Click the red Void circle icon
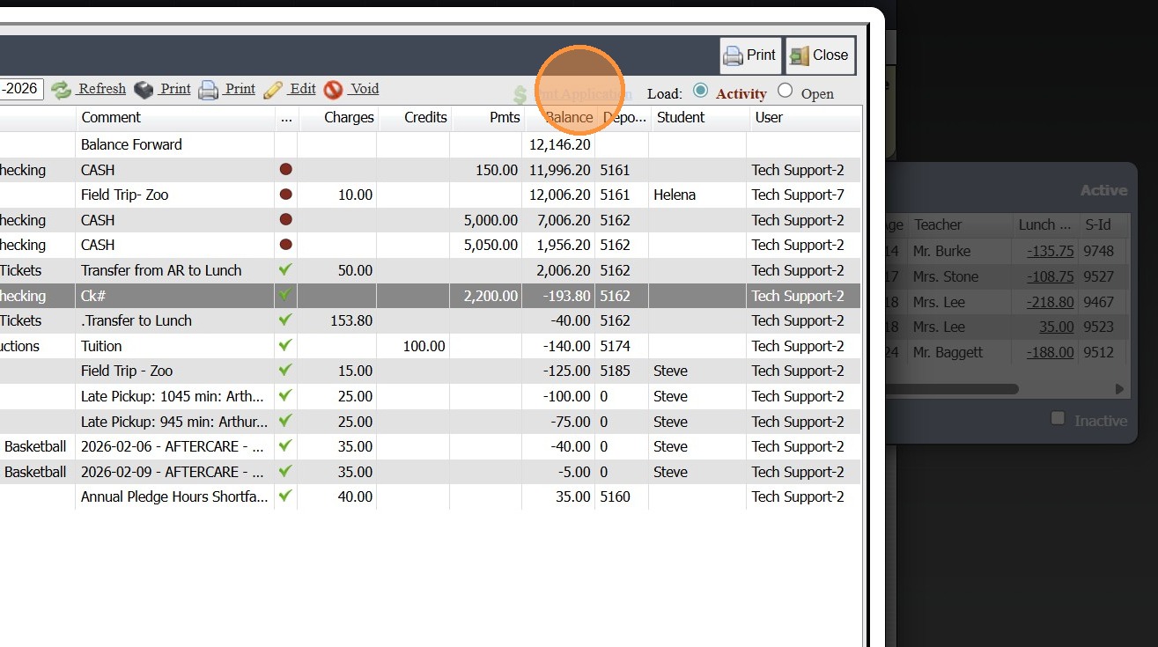This screenshot has width=1158, height=647. [x=333, y=89]
